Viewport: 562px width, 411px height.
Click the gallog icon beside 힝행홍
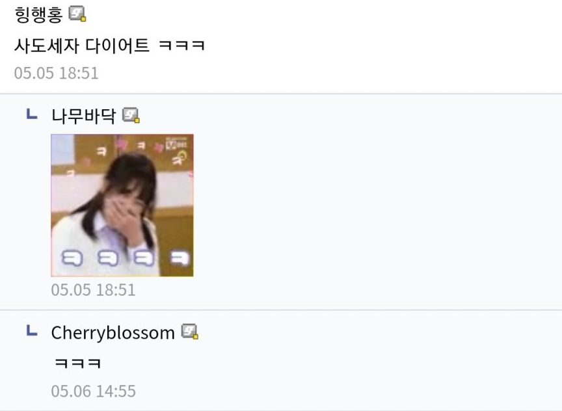[77, 14]
